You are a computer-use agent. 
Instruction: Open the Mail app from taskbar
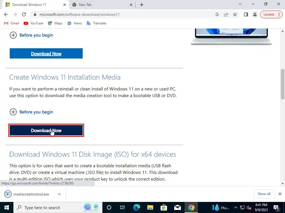[177, 207]
